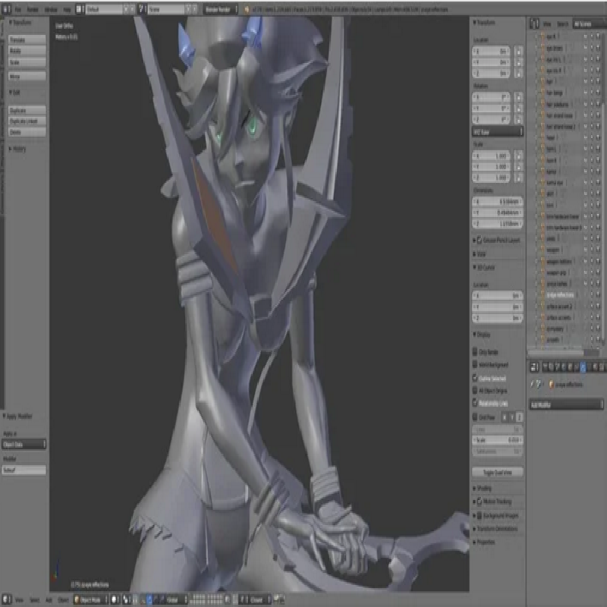The image size is (607, 607).
Task: Open the Blender Render engine dropdown
Action: (220, 9)
